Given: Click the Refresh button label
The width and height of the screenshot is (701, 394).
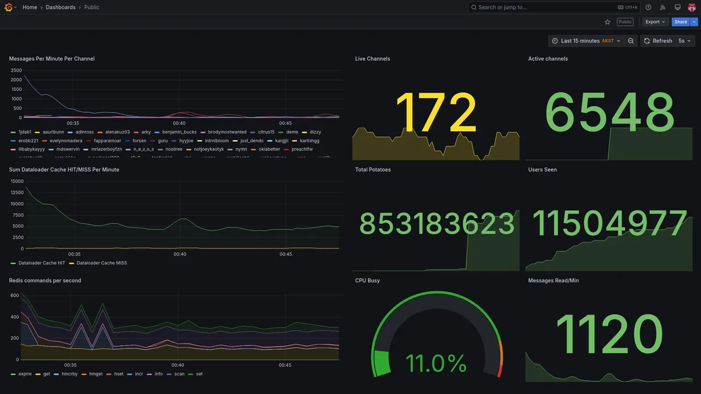Looking at the screenshot, I should click(x=662, y=41).
